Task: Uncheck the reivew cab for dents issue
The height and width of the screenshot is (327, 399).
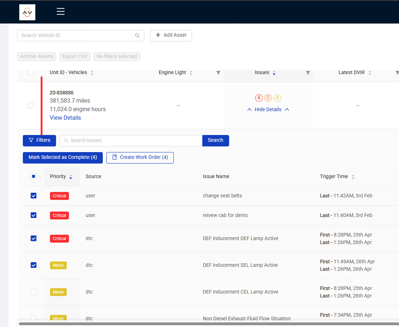Action: (33, 215)
